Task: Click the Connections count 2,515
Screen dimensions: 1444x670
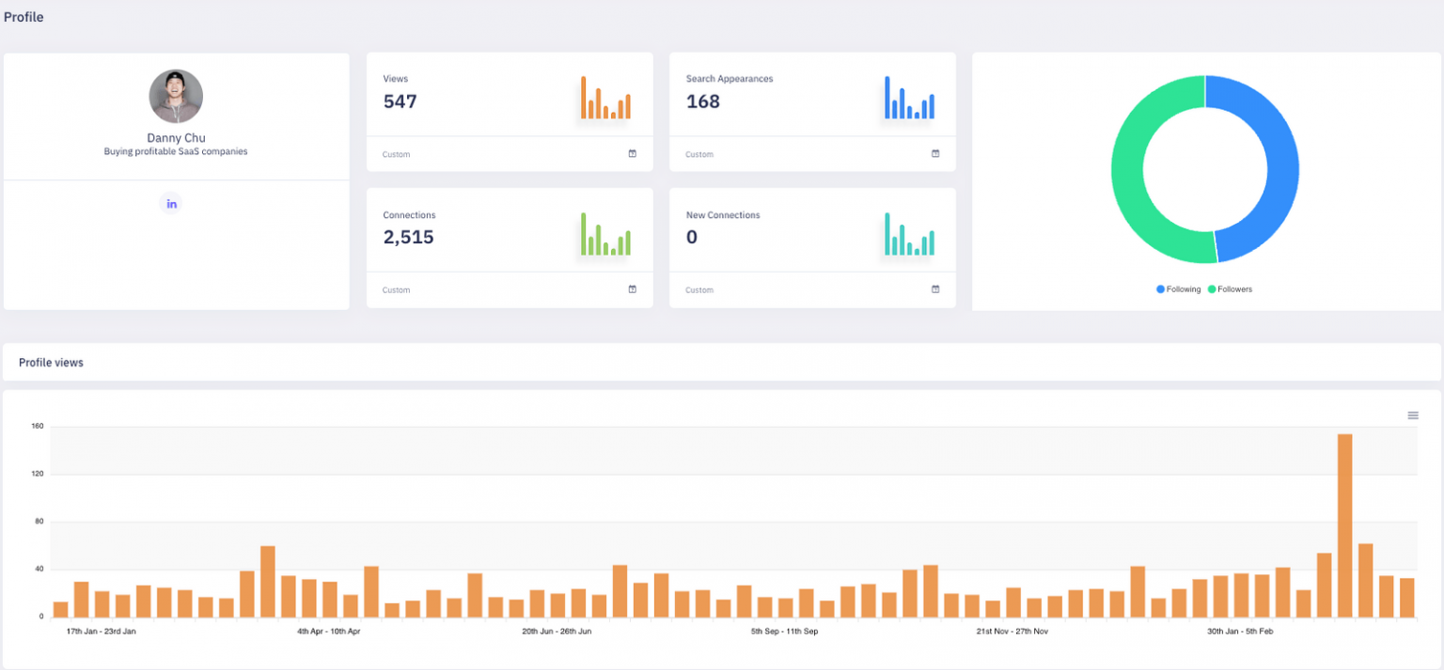Action: (408, 237)
